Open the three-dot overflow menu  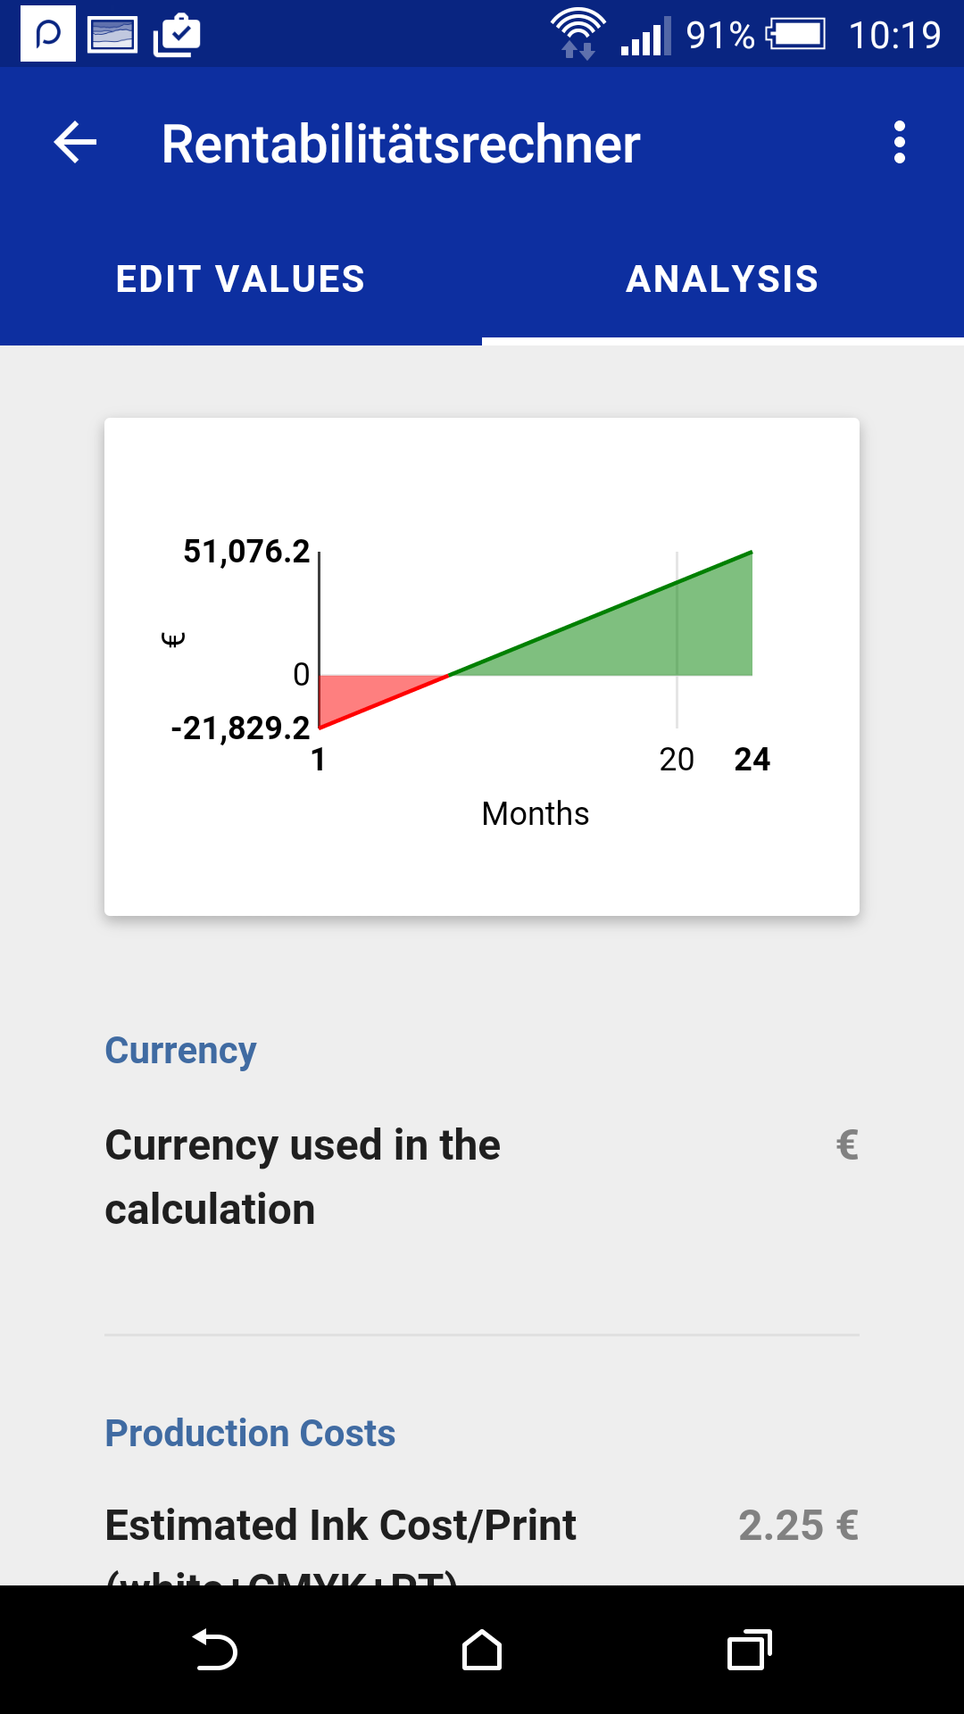click(x=899, y=143)
